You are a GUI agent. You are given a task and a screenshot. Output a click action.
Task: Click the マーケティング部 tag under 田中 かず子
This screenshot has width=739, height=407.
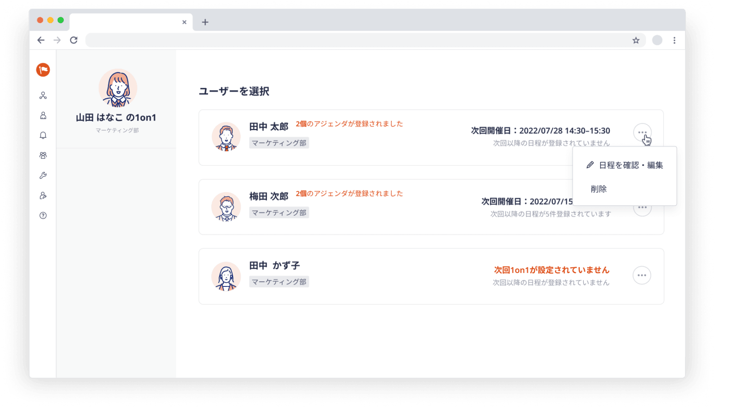[279, 282]
